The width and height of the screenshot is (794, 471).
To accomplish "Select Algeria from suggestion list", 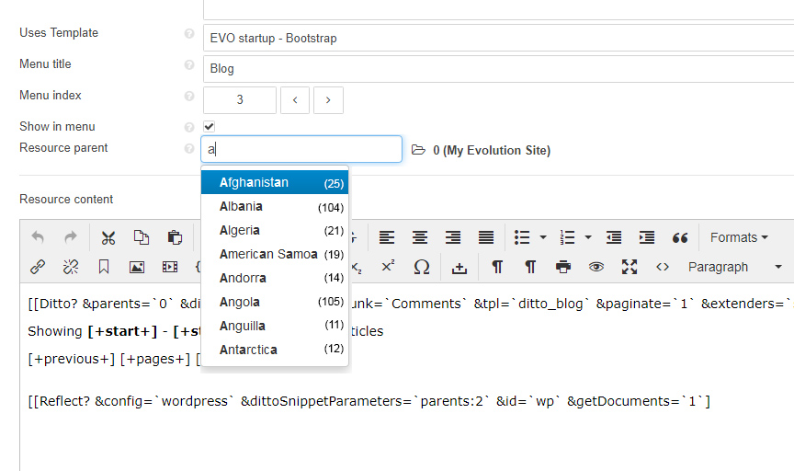I will 275,230.
